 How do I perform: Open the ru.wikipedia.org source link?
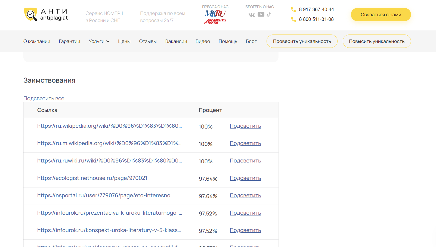tap(110, 126)
